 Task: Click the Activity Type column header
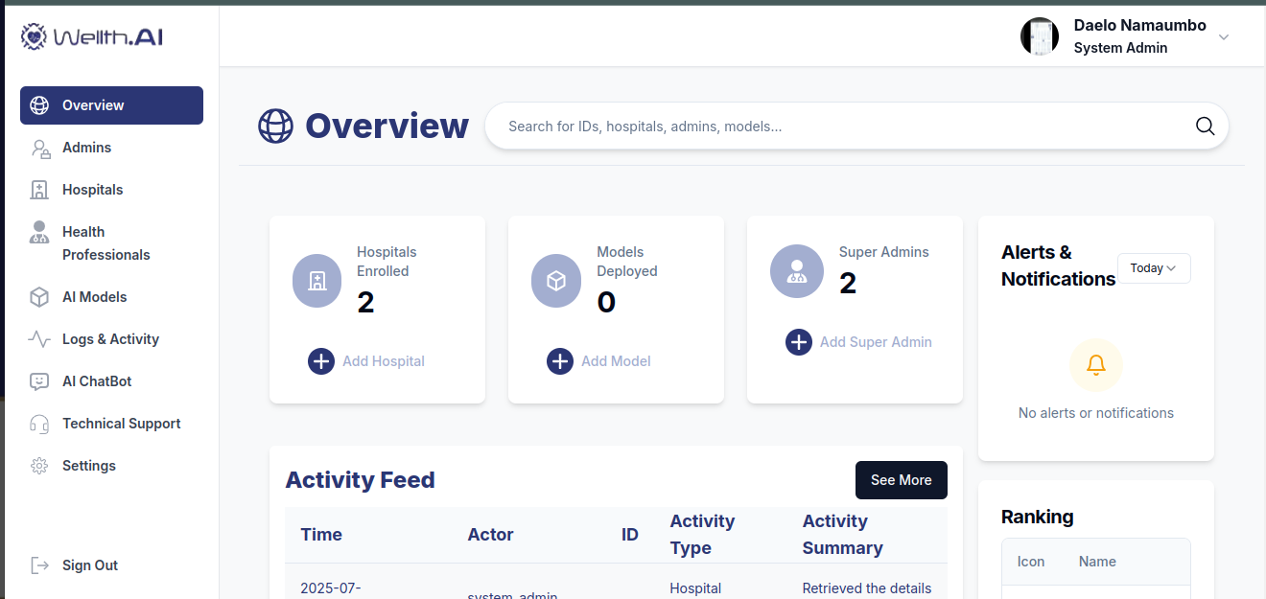702,535
